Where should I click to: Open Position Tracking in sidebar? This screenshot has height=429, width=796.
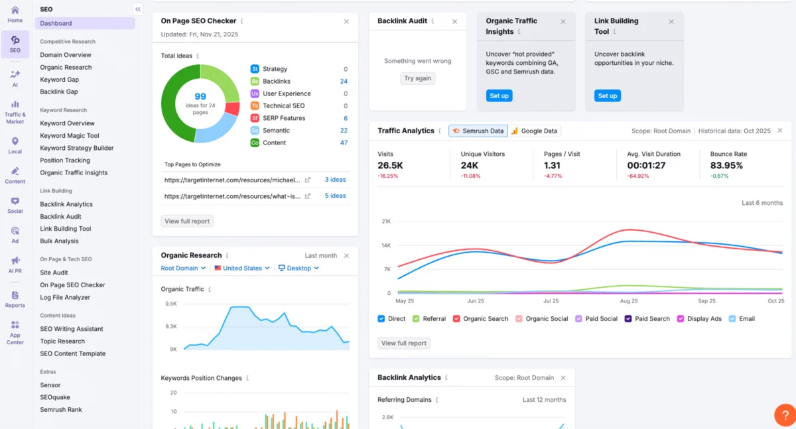[65, 160]
